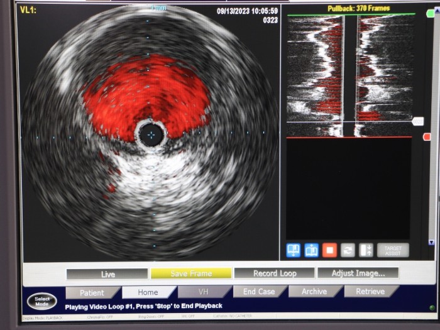Click the yellow Save Frame button
This screenshot has width=440, height=330.
click(x=191, y=273)
